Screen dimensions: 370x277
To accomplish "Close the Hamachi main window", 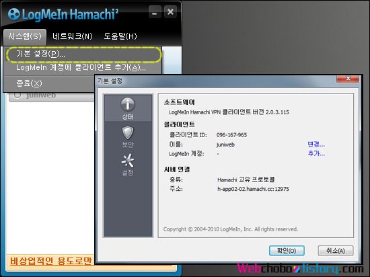I will pos(170,12).
